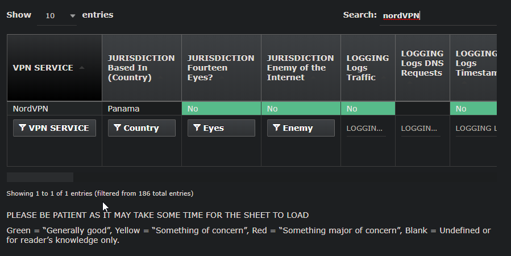Sort by Enemy of the Internet column
This screenshot has height=256, width=511.
point(301,68)
